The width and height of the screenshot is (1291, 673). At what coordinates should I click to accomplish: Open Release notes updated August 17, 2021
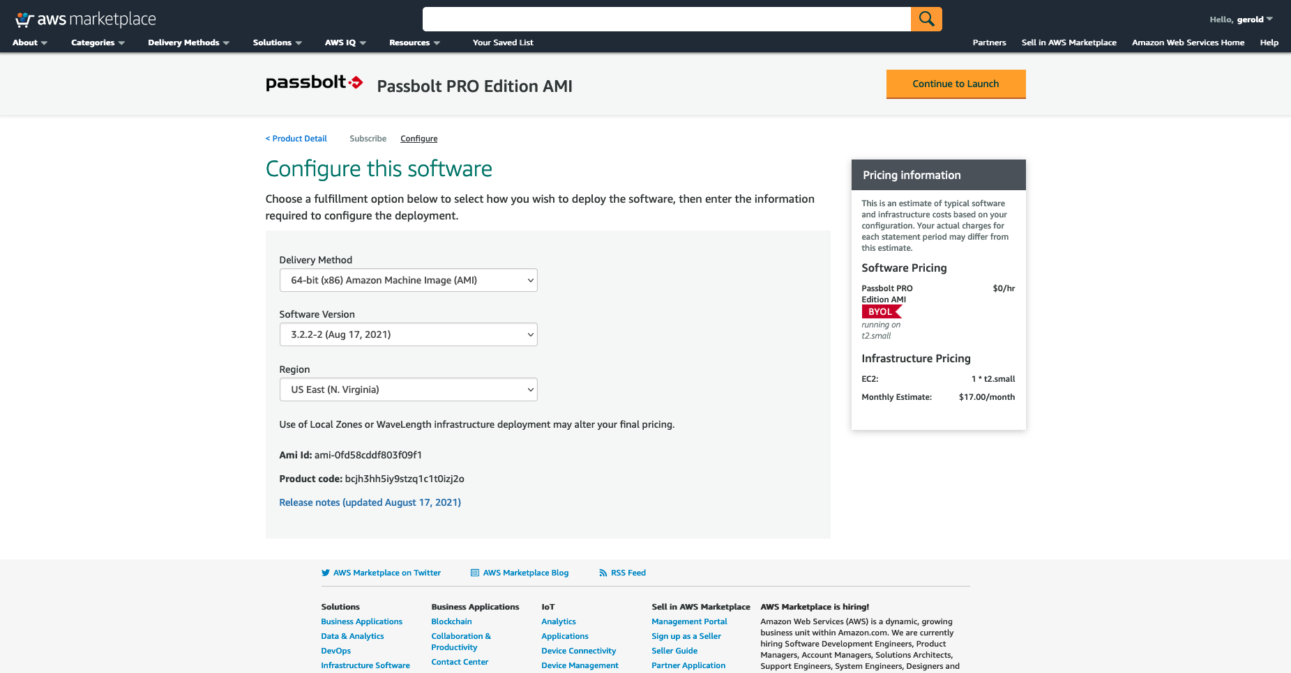[x=370, y=502]
